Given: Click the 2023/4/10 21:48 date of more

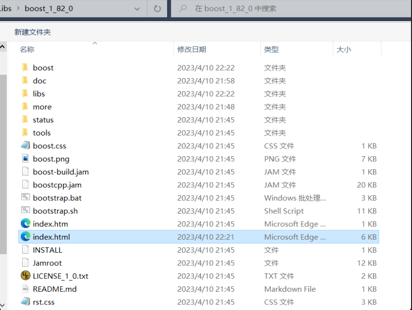Looking at the screenshot, I should (x=206, y=107).
